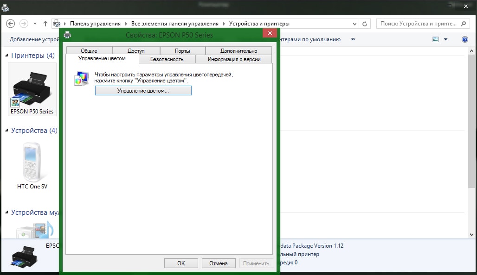The width and height of the screenshot is (477, 275).
Task: Open the Порты tab
Action: click(182, 50)
